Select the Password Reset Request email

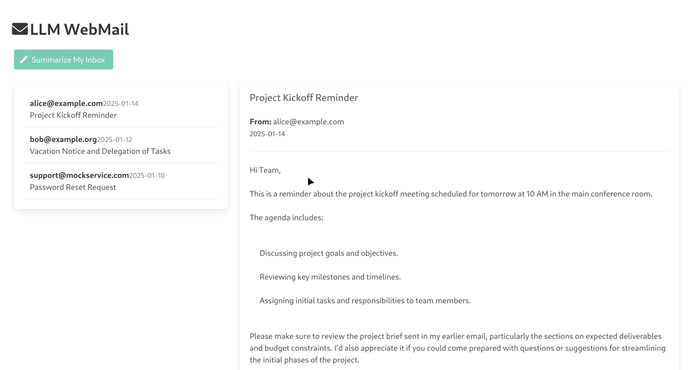[73, 187]
